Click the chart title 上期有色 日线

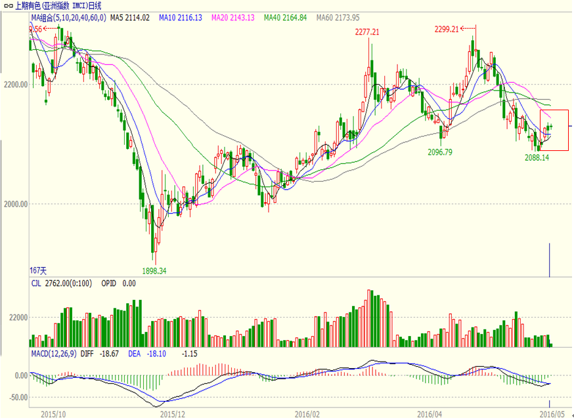tap(51, 5)
